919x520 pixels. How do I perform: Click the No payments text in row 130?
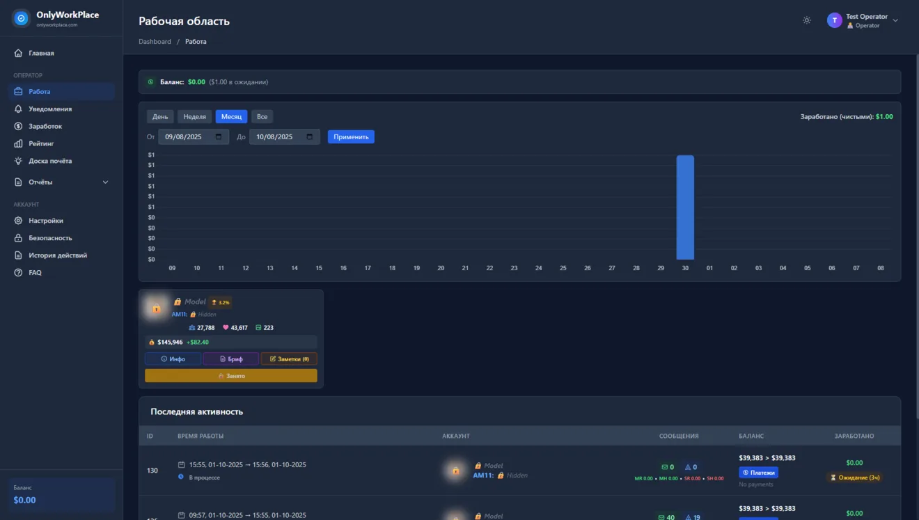pos(756,484)
